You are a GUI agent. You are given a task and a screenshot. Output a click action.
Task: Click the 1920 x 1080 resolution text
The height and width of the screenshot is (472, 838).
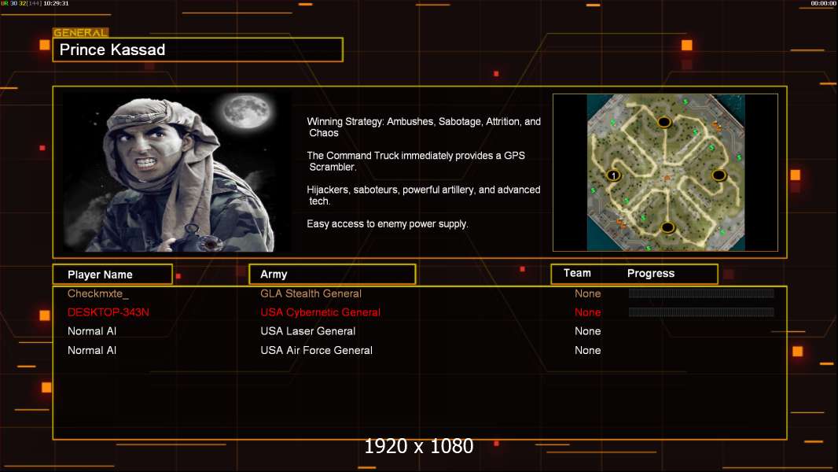418,446
